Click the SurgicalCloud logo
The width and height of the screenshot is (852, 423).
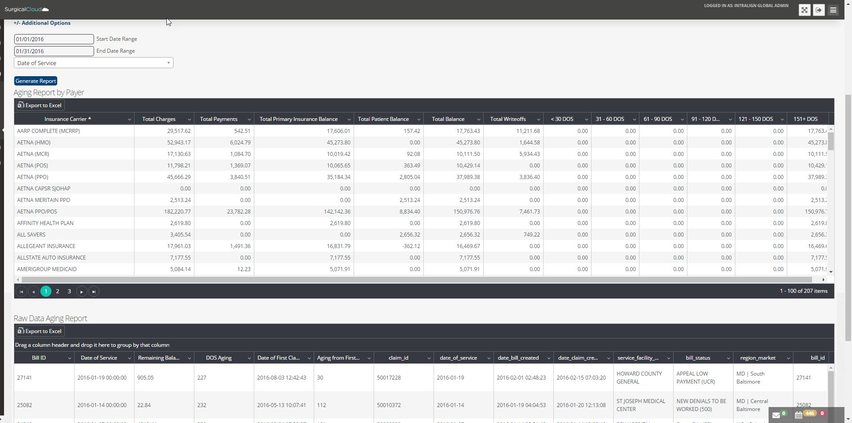pyautogui.click(x=27, y=9)
